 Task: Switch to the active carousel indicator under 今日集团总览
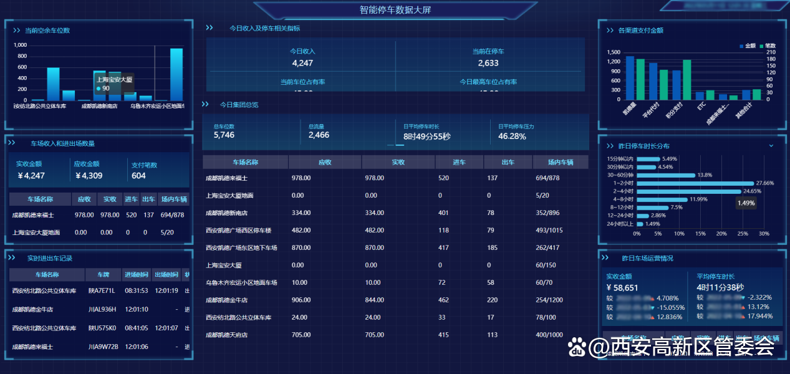point(400,145)
